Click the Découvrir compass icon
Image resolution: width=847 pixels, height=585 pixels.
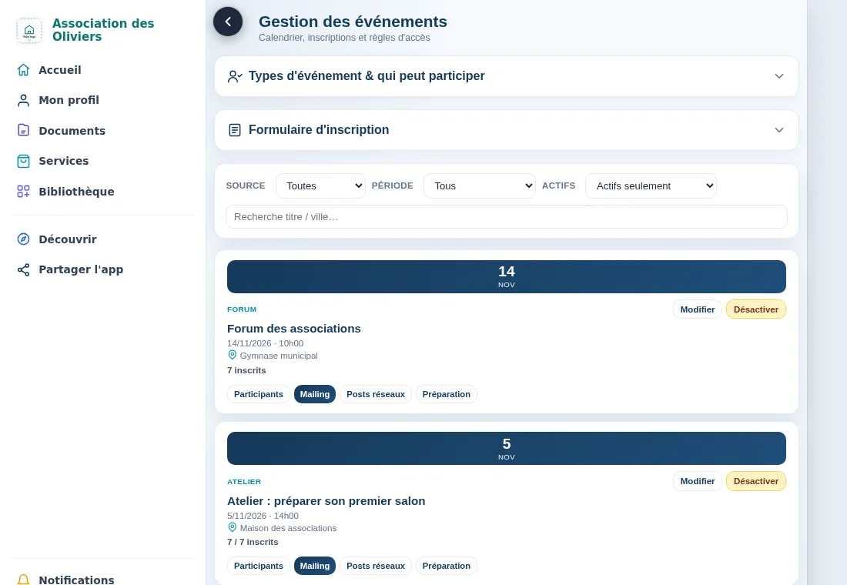point(23,239)
